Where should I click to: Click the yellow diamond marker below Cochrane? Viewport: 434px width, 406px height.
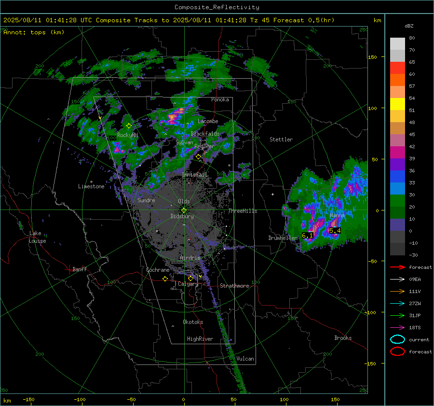[x=165, y=279]
